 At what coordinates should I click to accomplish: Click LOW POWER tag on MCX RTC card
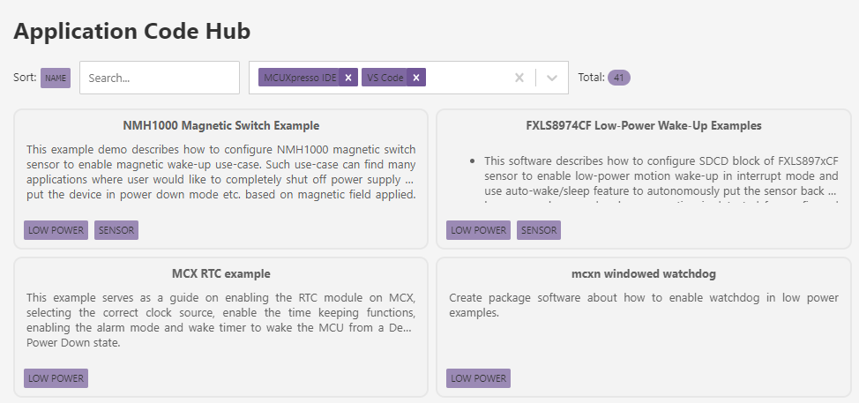(56, 378)
